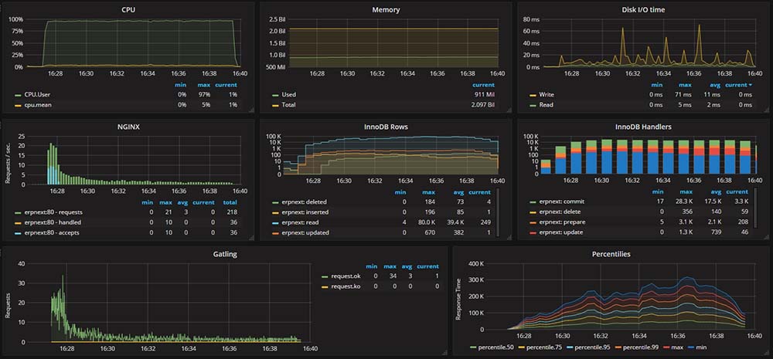Toggle the Used memory series
773x359 pixels.
pyautogui.click(x=288, y=94)
